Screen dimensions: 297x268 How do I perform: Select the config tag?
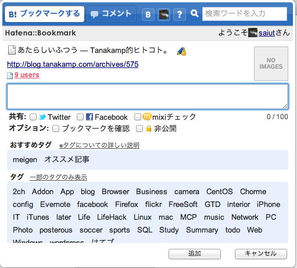tap(23, 205)
